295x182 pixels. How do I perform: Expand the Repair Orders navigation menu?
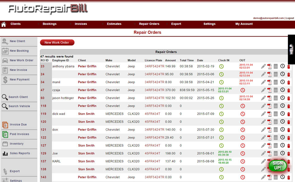[x=149, y=24]
